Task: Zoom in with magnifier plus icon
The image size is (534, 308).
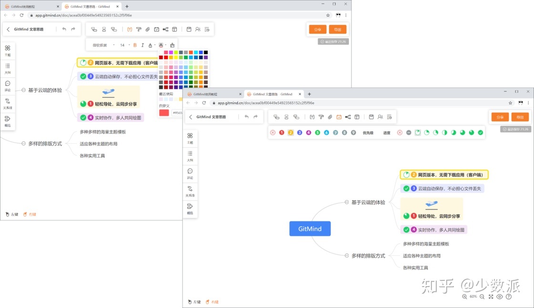Action: [464, 297]
